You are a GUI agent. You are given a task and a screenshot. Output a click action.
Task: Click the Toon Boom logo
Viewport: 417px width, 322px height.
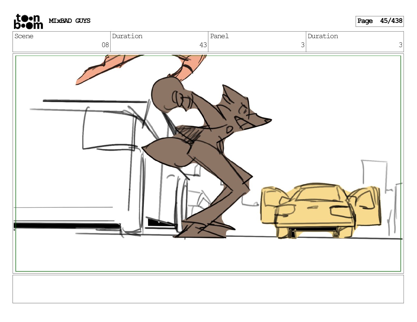[x=28, y=21]
